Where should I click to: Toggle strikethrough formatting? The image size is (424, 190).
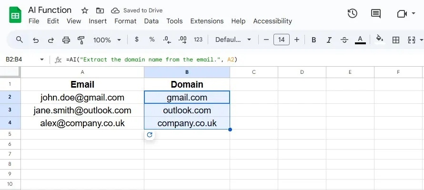(344, 40)
